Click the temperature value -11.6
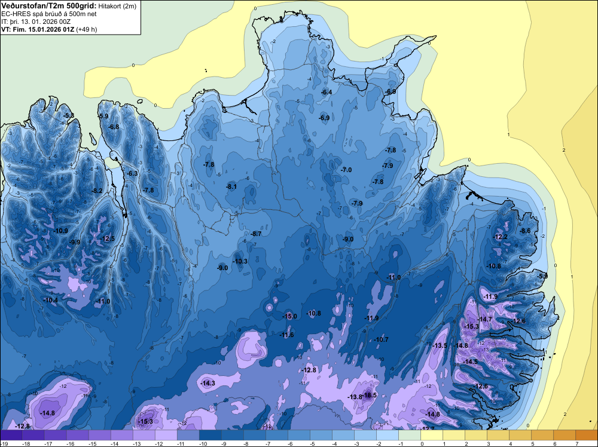 [287, 335]
